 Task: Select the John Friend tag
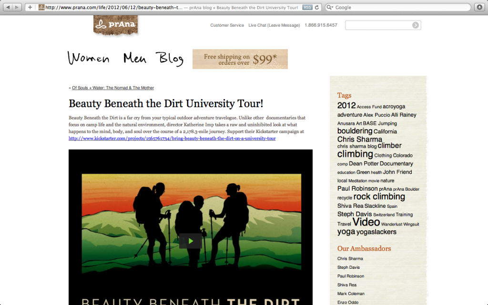point(397,172)
